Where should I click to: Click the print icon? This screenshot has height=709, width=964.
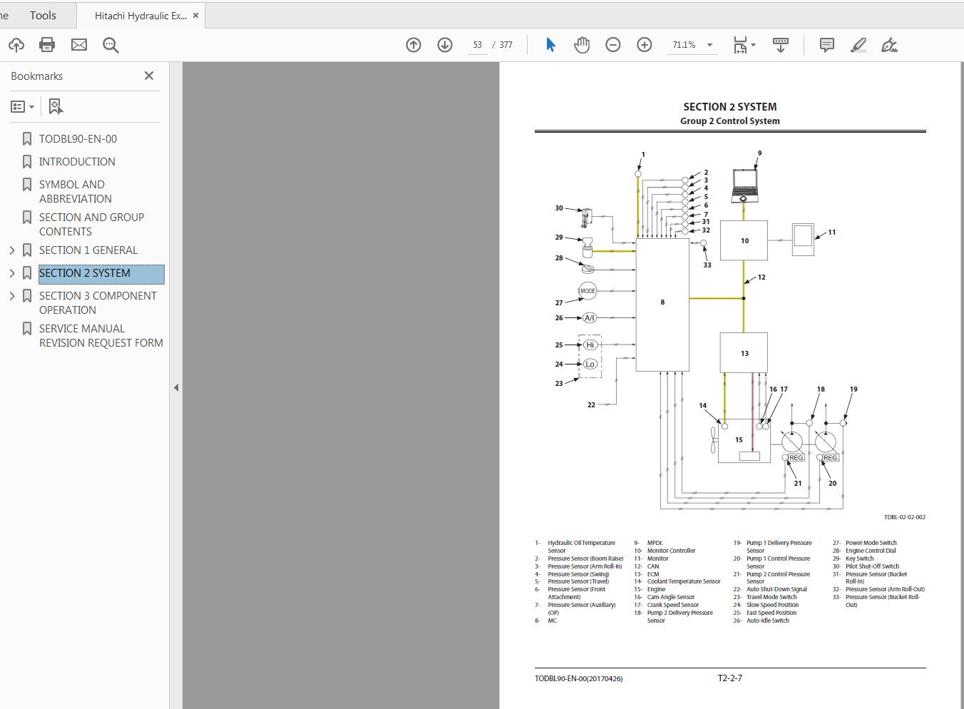click(x=47, y=45)
